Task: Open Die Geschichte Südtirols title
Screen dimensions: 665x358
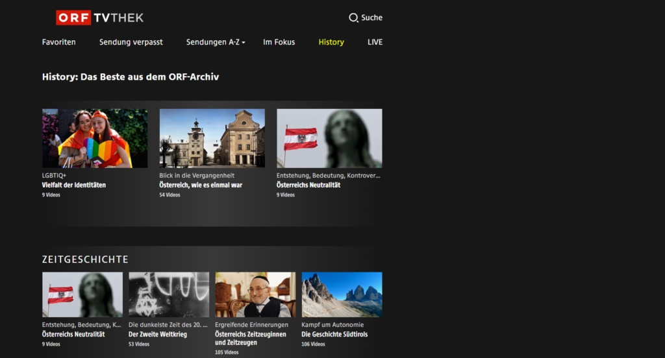Action: [x=334, y=334]
